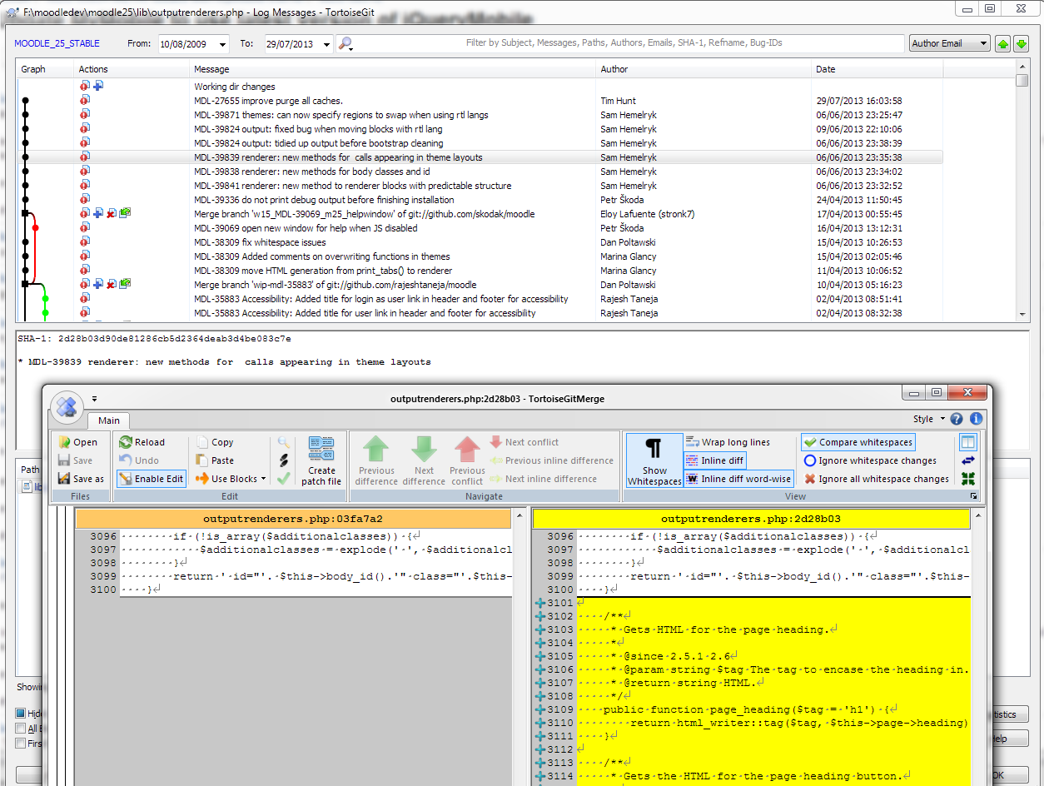Click the Message column header
The height and width of the screenshot is (786, 1044).
pyautogui.click(x=393, y=69)
